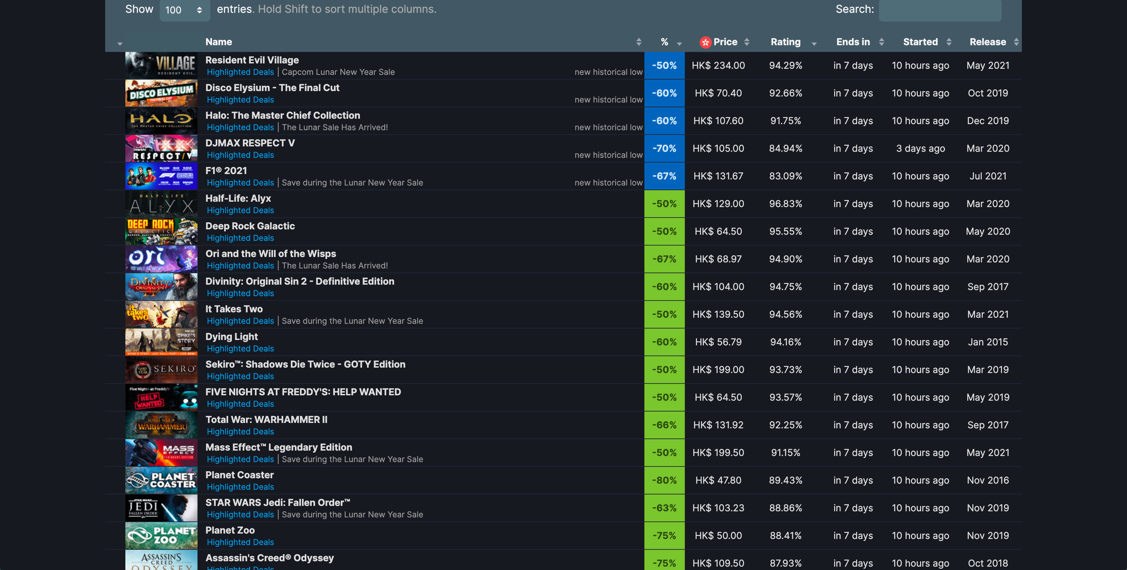Image resolution: width=1127 pixels, height=570 pixels.
Task: Open the Total War Warhammer II thumbnail
Action: (161, 425)
